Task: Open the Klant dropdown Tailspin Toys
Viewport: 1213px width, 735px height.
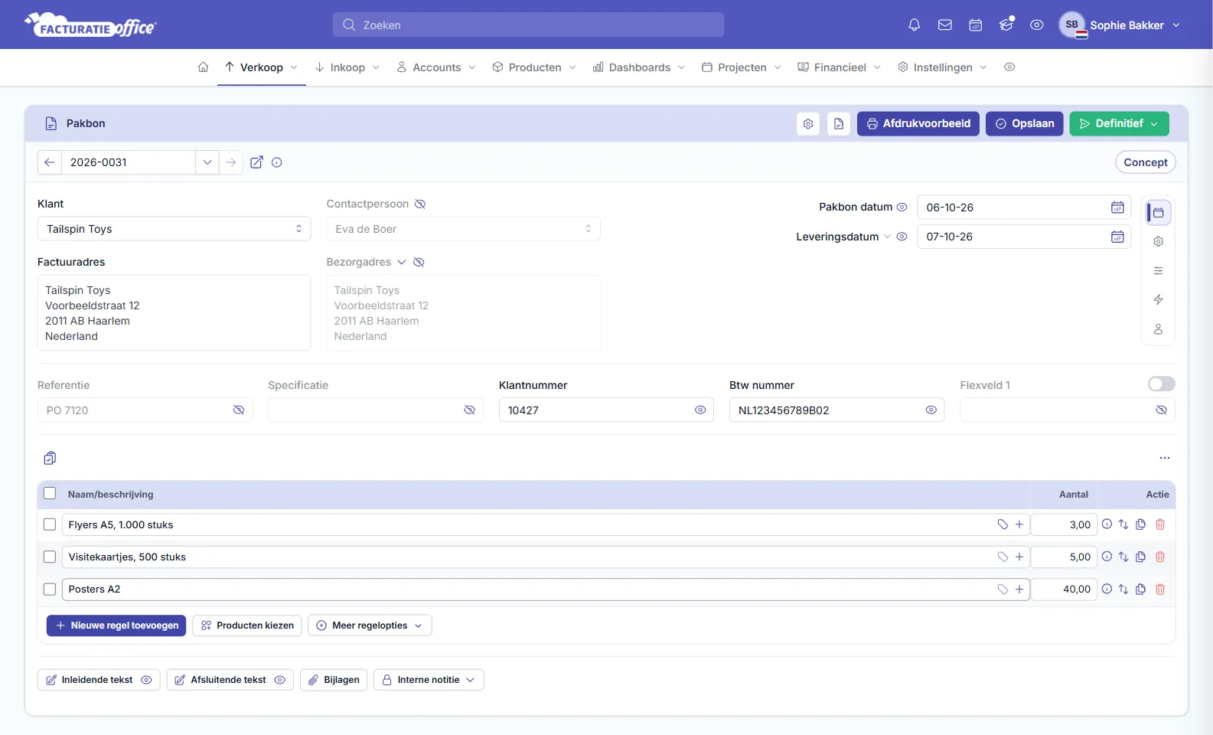Action: click(x=174, y=229)
